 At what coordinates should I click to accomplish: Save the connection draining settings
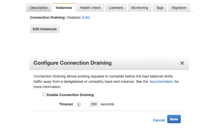click(174, 119)
